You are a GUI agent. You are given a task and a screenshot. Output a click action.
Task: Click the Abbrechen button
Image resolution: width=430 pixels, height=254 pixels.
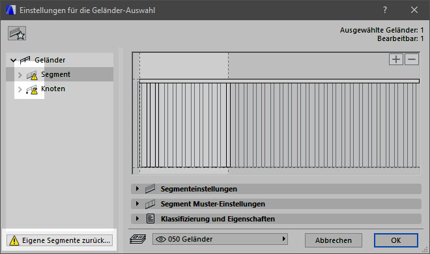[x=334, y=240]
